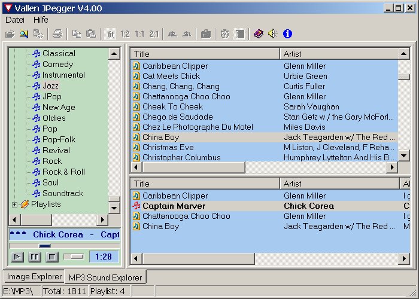The height and width of the screenshot is (299, 419).
Task: Click right scroll arrow of lower playlist
Action: point(404,258)
